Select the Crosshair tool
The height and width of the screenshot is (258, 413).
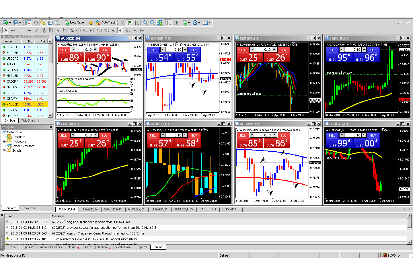(x=13, y=30)
